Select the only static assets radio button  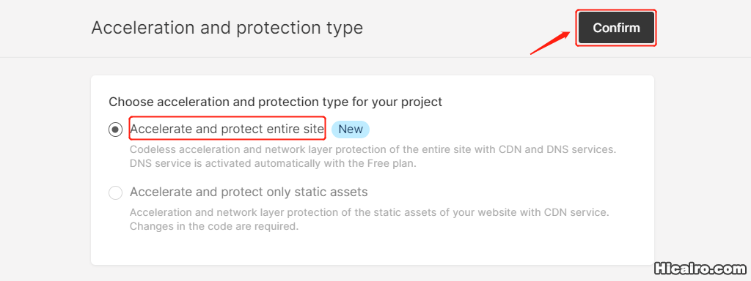(115, 192)
